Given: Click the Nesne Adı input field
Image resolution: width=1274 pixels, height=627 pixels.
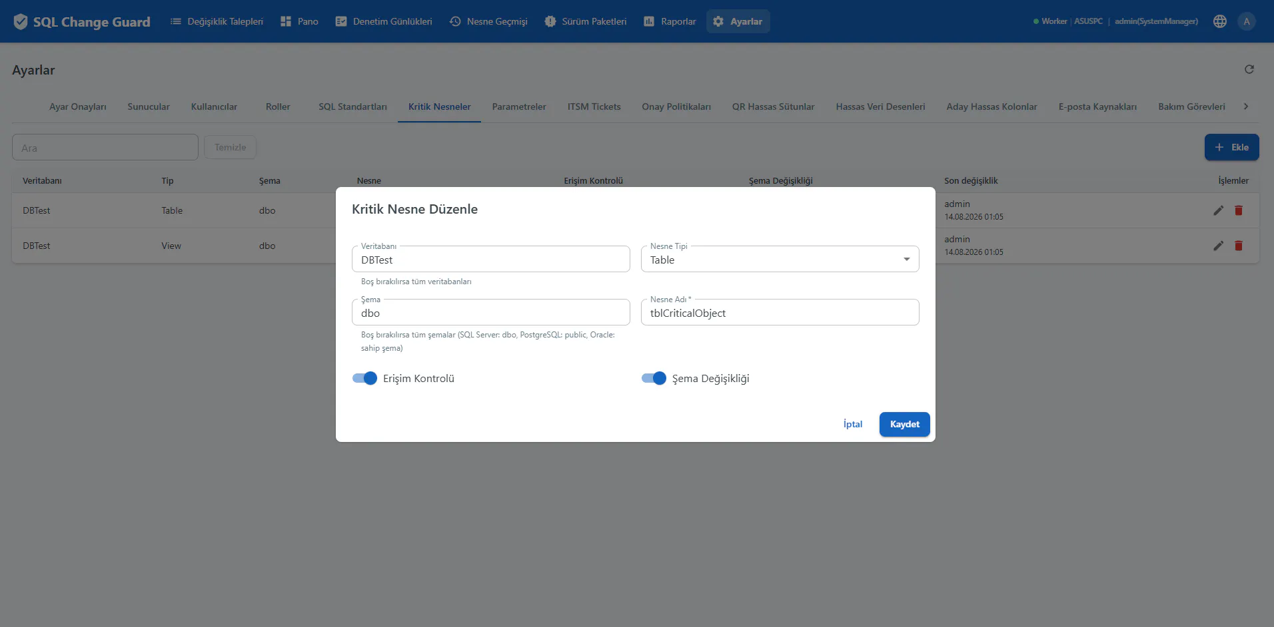Looking at the screenshot, I should [780, 313].
